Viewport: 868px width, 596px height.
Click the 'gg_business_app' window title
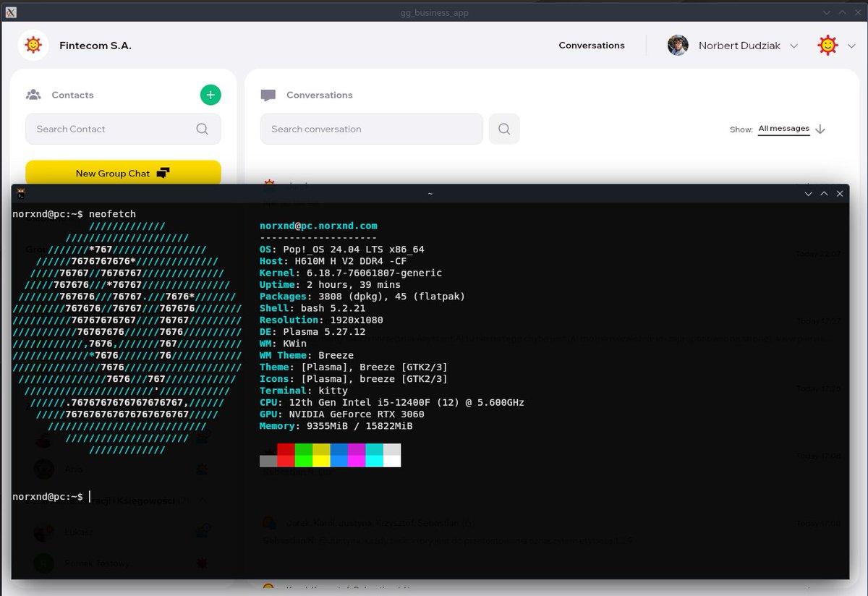(434, 12)
